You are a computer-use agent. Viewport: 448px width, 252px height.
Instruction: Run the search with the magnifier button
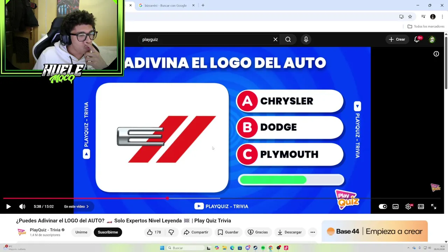pos(288,40)
